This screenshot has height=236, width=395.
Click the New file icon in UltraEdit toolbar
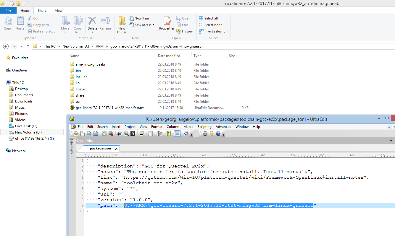pyautogui.click(x=83, y=134)
